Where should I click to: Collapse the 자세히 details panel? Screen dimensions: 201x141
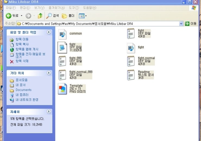(x=49, y=111)
